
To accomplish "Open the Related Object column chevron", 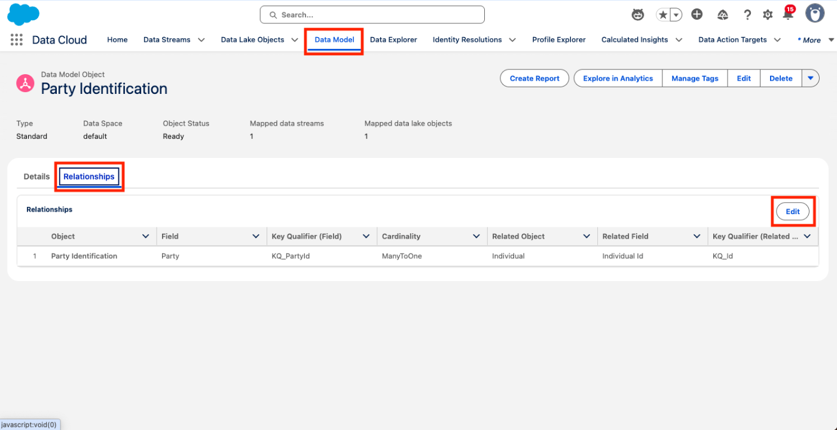I will point(586,236).
